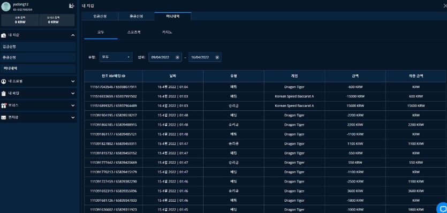This screenshot has height=213, width=447.
Task: Click the bonus balance 0 KRW box
Action: pos(57,20)
